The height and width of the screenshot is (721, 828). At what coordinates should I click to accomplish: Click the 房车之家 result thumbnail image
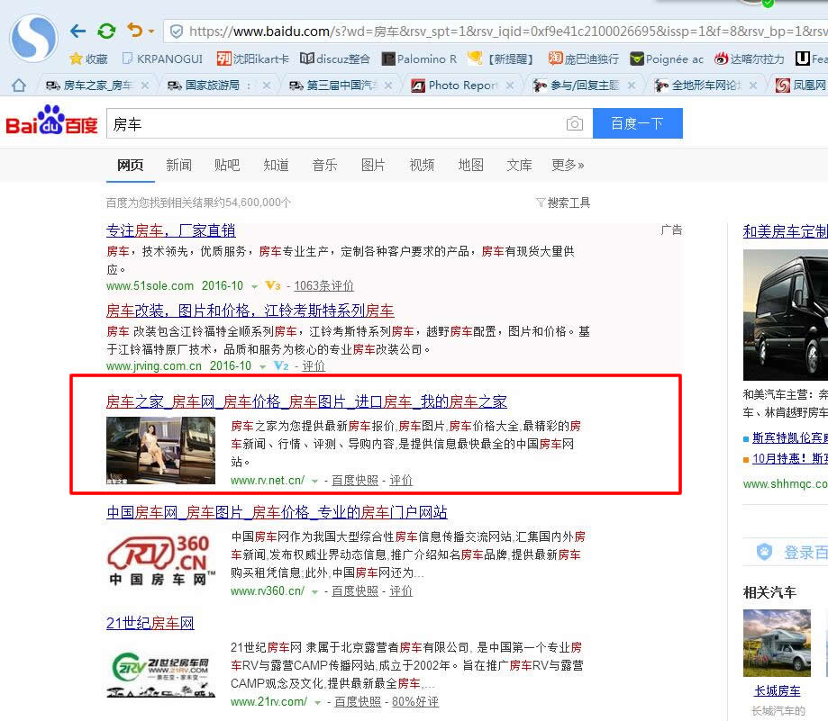161,450
